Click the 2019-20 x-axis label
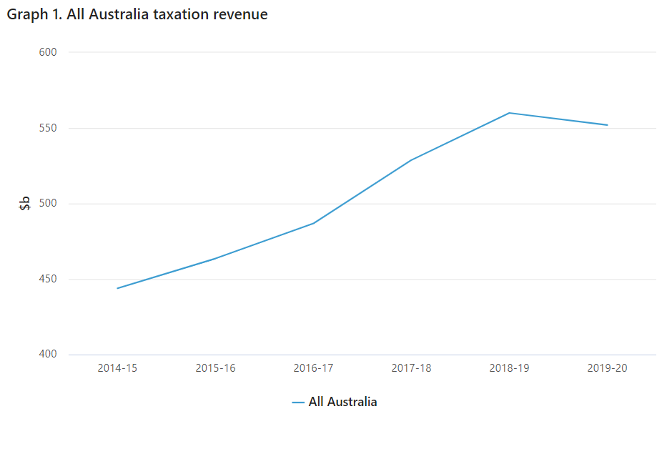The width and height of the screenshot is (667, 449). tap(607, 368)
